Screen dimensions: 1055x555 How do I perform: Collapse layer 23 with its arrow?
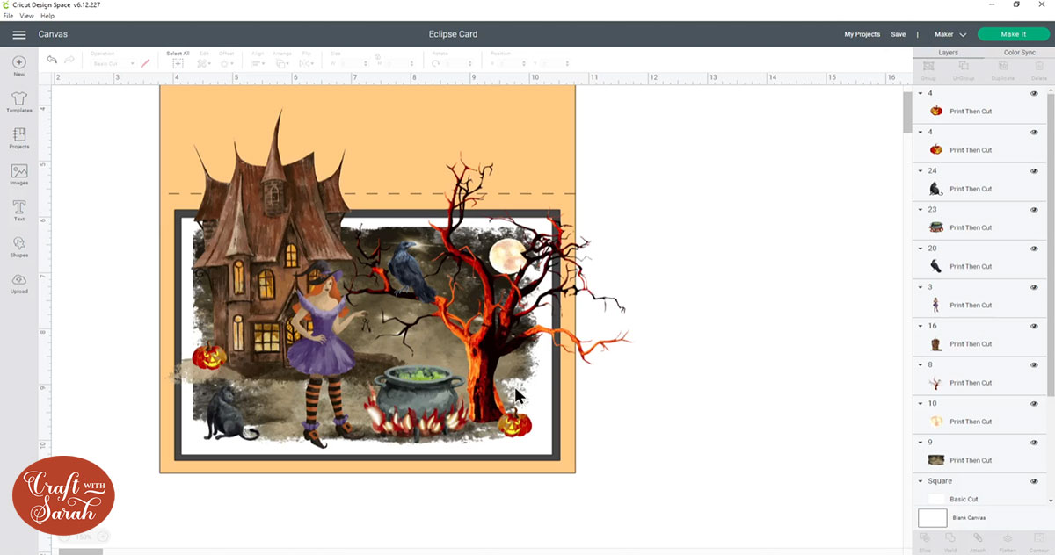(920, 210)
